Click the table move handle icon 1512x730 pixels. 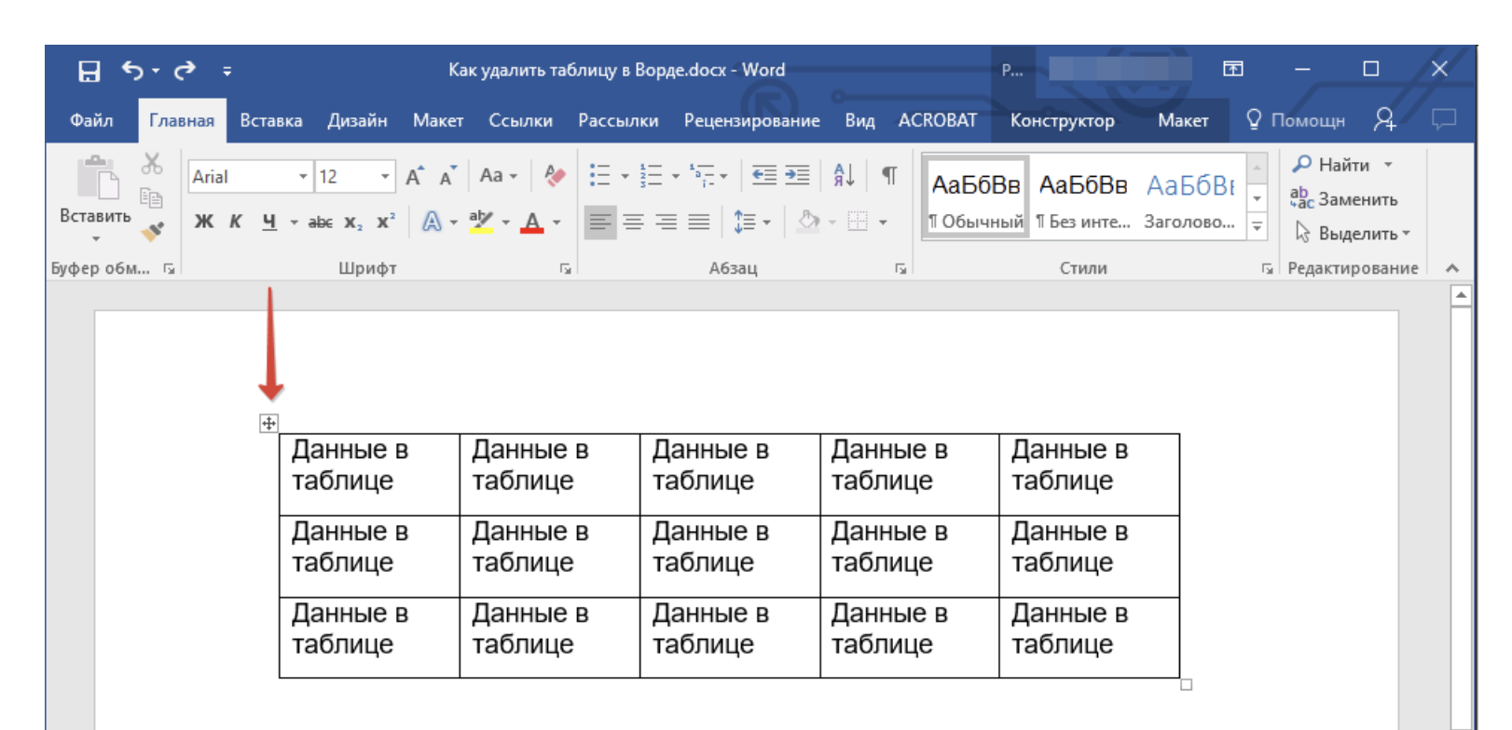(268, 424)
